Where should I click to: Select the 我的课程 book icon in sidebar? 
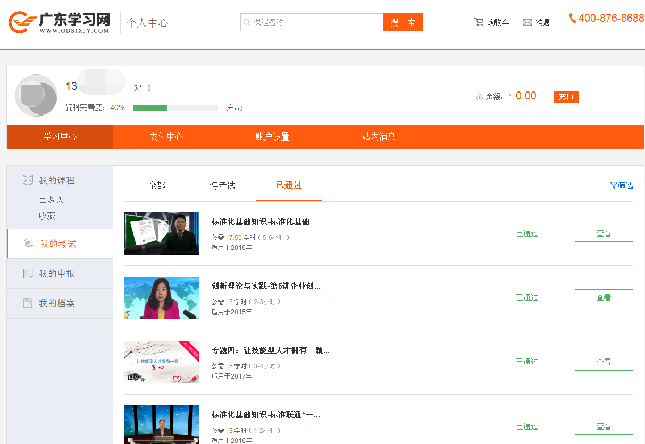[x=28, y=180]
